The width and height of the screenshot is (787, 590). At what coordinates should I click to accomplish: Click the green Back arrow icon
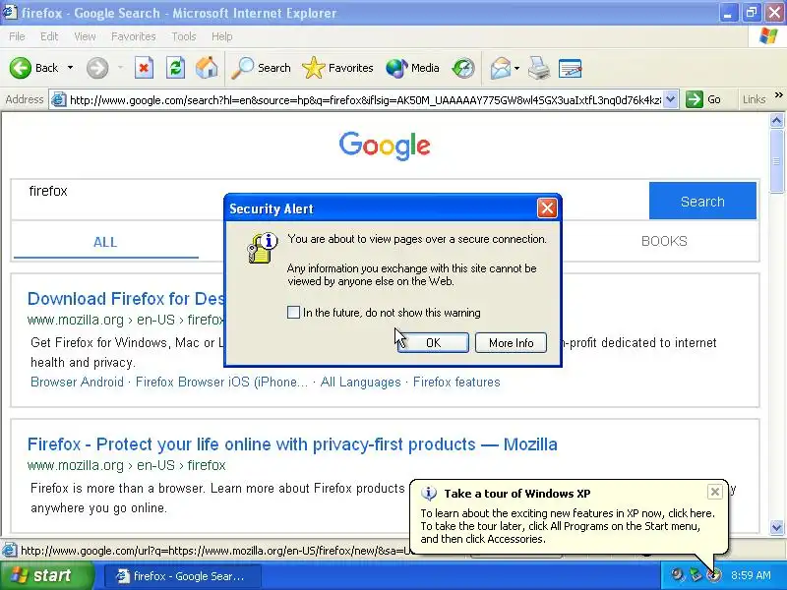coord(21,68)
